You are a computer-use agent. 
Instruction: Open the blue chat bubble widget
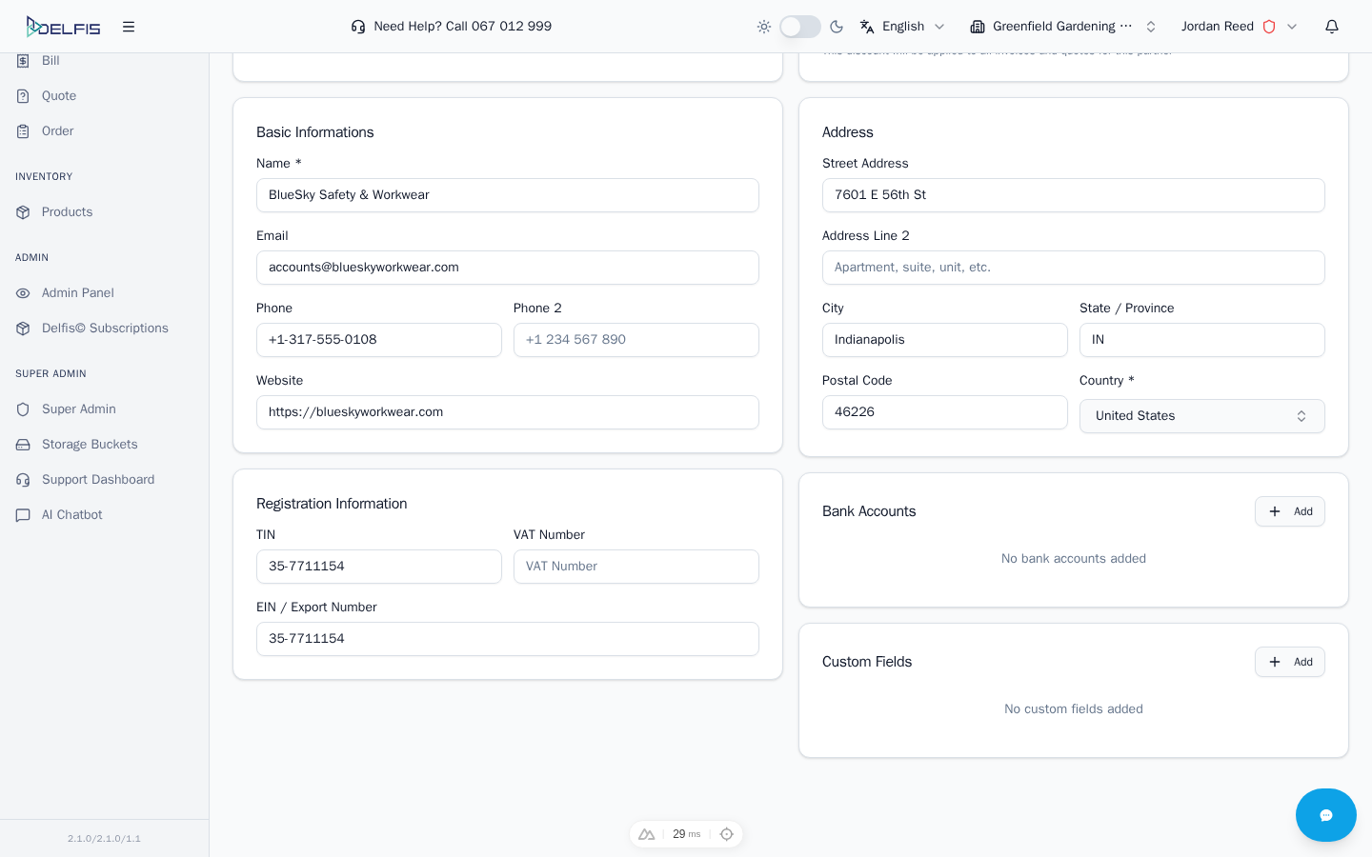tap(1326, 815)
